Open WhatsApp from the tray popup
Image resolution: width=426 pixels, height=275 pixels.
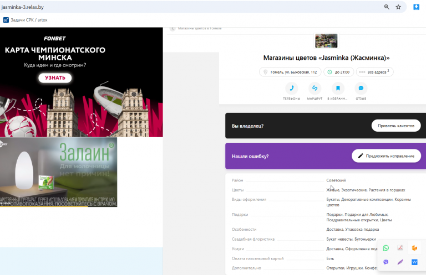click(x=386, y=248)
